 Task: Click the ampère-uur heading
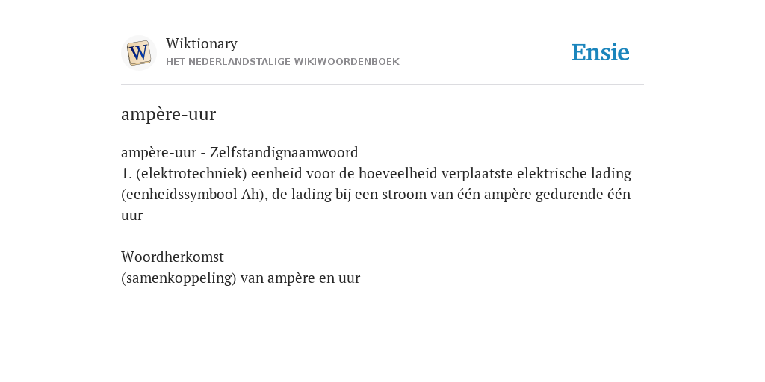pos(168,114)
